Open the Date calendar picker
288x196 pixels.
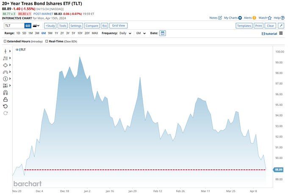pyautogui.click(x=163, y=33)
